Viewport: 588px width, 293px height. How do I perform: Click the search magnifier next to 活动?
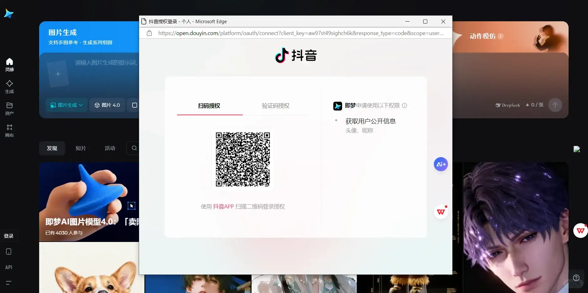click(x=134, y=148)
